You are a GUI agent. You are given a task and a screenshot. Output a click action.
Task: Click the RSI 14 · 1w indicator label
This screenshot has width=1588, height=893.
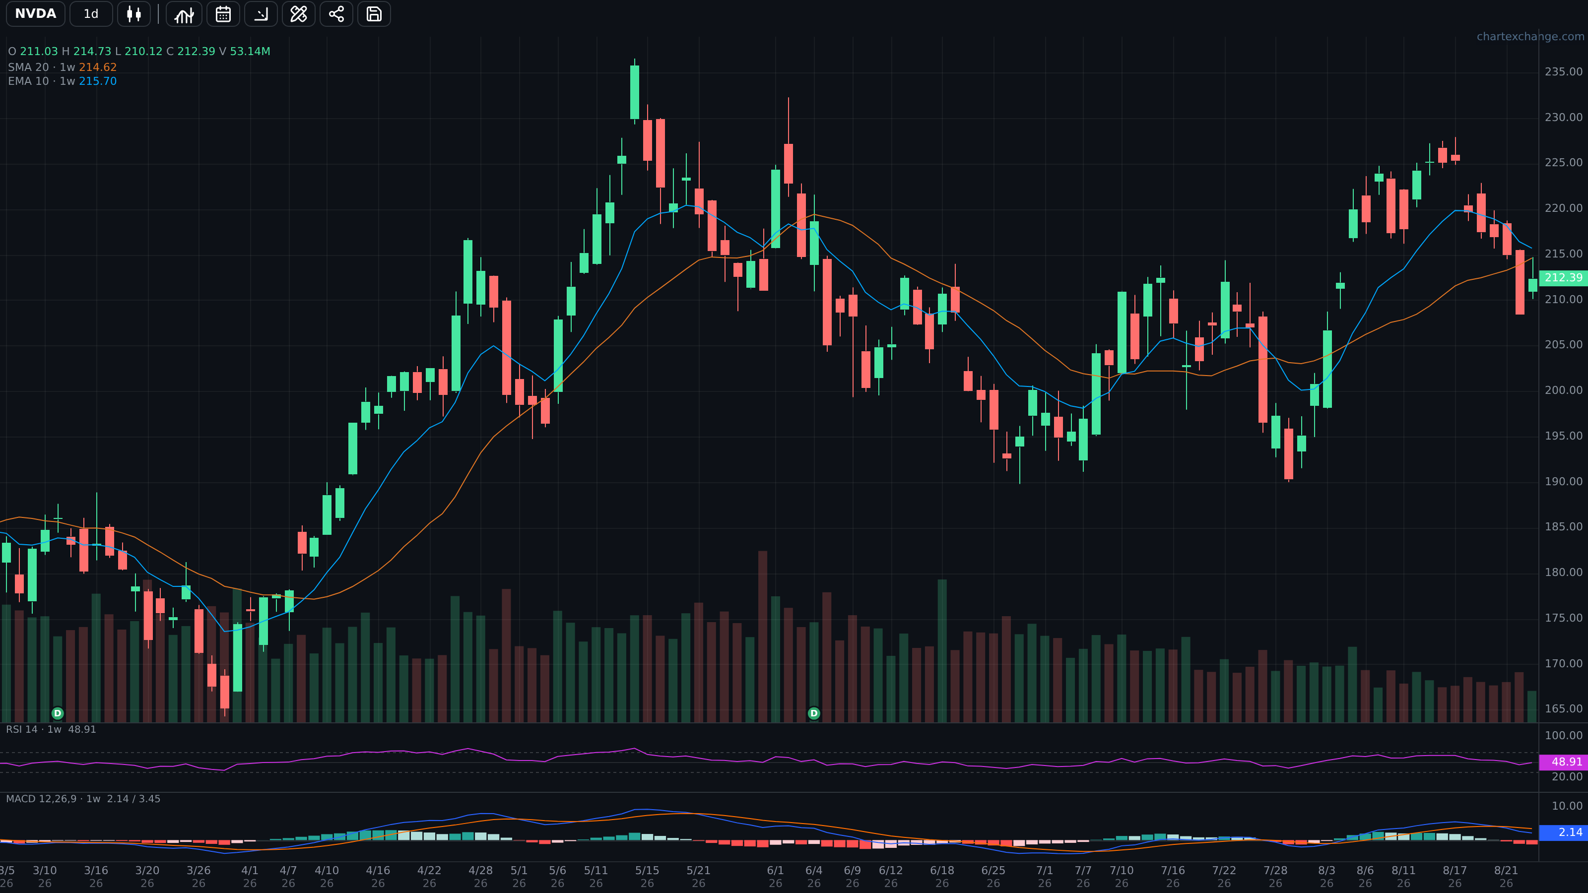click(51, 729)
